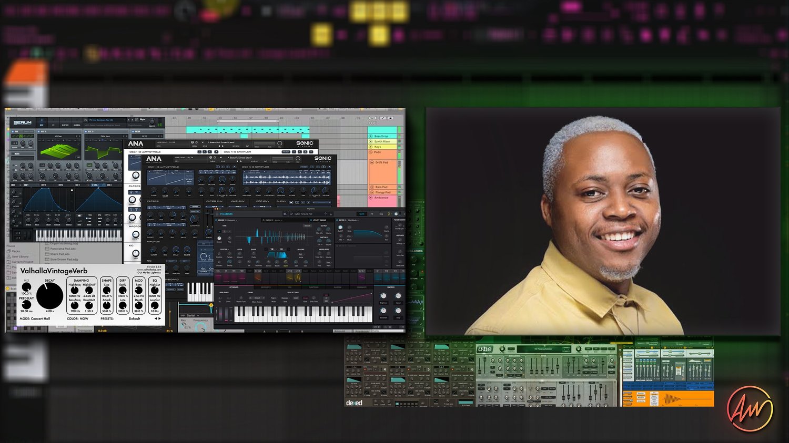Image resolution: width=789 pixels, height=443 pixels.
Task: Click the previous preset up arrow in Pigments
Action: 326,214
